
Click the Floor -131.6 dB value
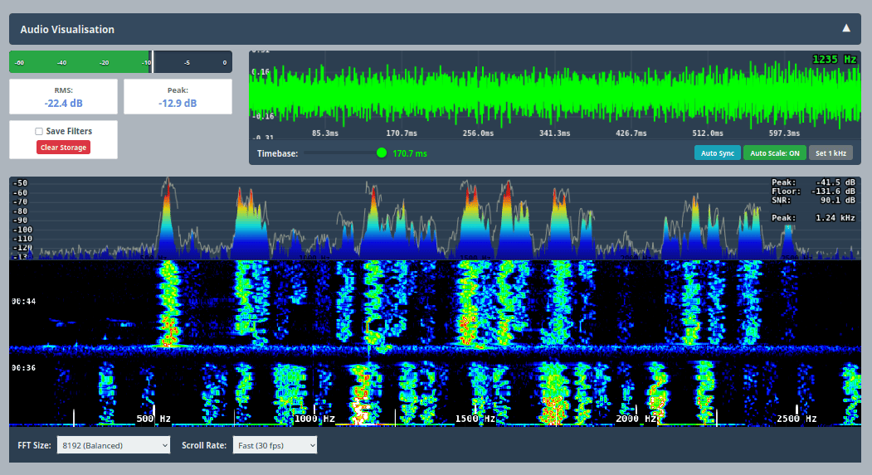(x=833, y=191)
